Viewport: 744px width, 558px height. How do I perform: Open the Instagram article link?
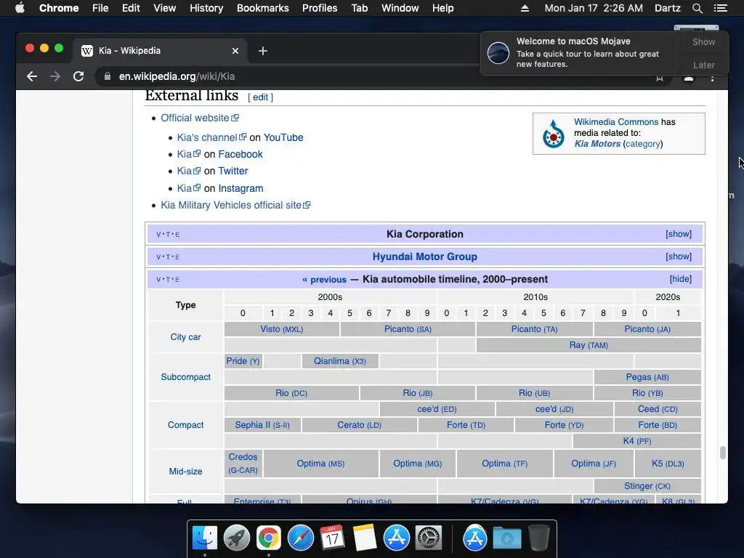click(x=240, y=188)
